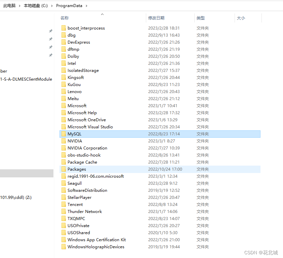Select the USOPrivate folder name
This screenshot has width=283, height=258.
click(79, 225)
